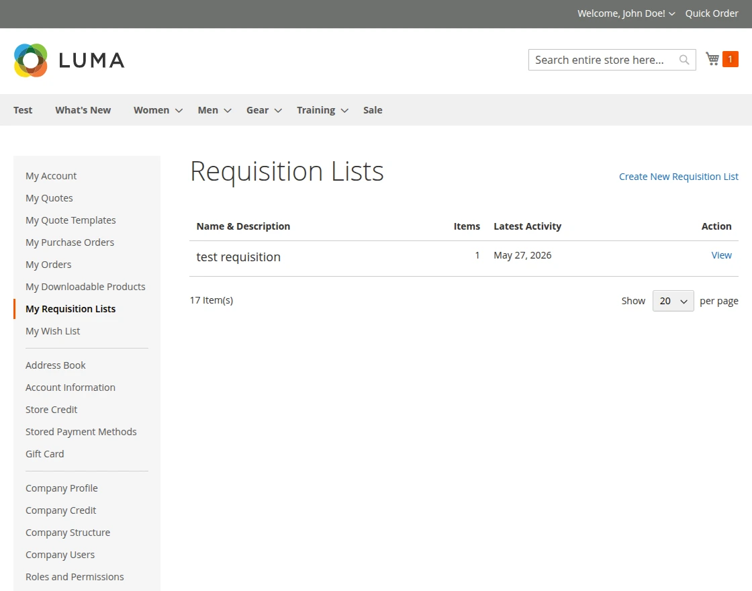The height and width of the screenshot is (591, 752).
Task: Go to My Purchase Orders
Action: [70, 242]
